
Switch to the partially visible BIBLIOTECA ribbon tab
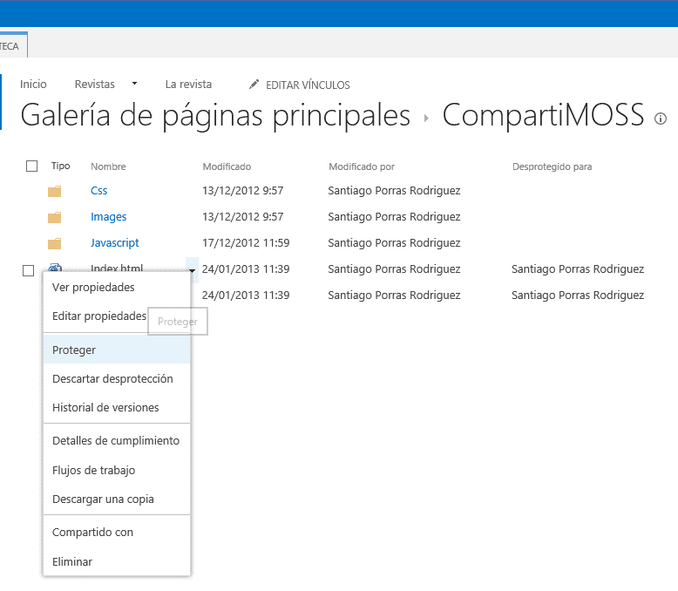pos(13,46)
